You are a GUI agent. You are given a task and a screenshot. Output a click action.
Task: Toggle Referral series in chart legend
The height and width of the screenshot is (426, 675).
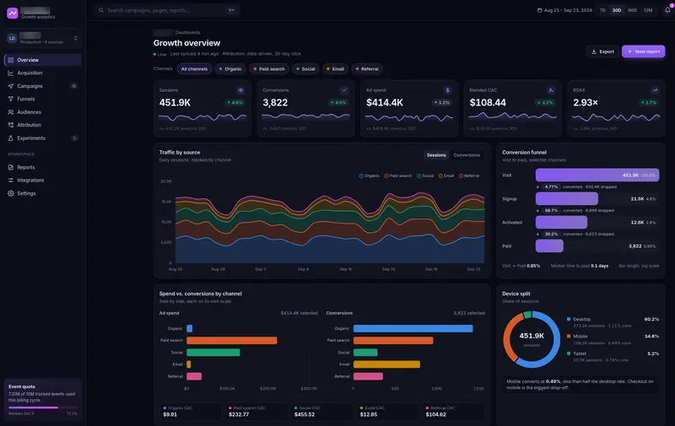pyautogui.click(x=469, y=175)
